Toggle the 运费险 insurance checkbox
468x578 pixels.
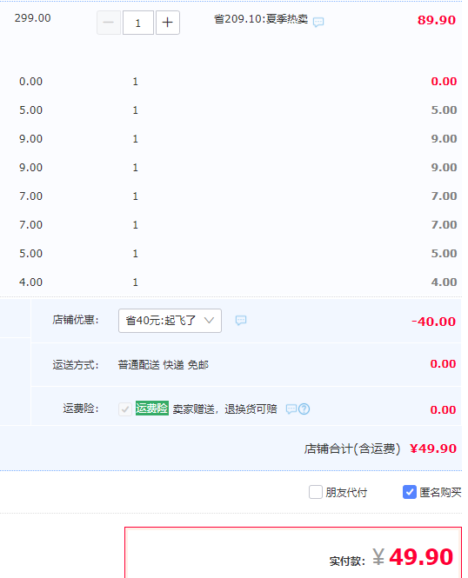coord(125,409)
